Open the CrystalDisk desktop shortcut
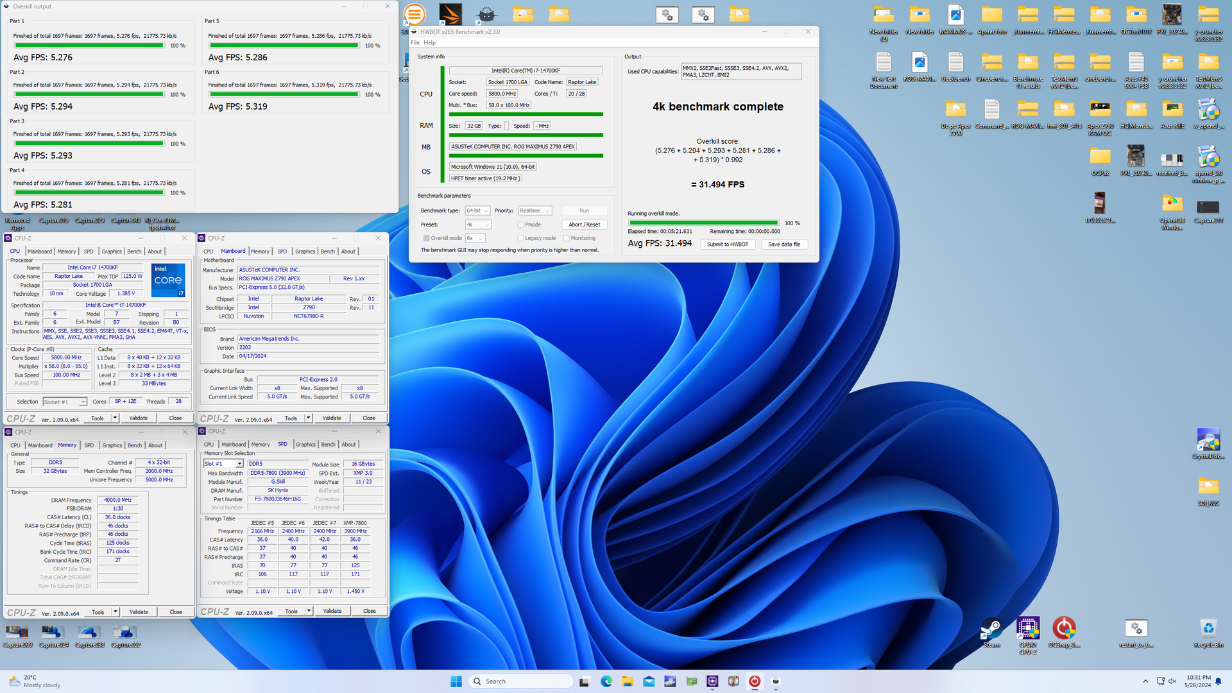The width and height of the screenshot is (1232, 693). click(1208, 443)
